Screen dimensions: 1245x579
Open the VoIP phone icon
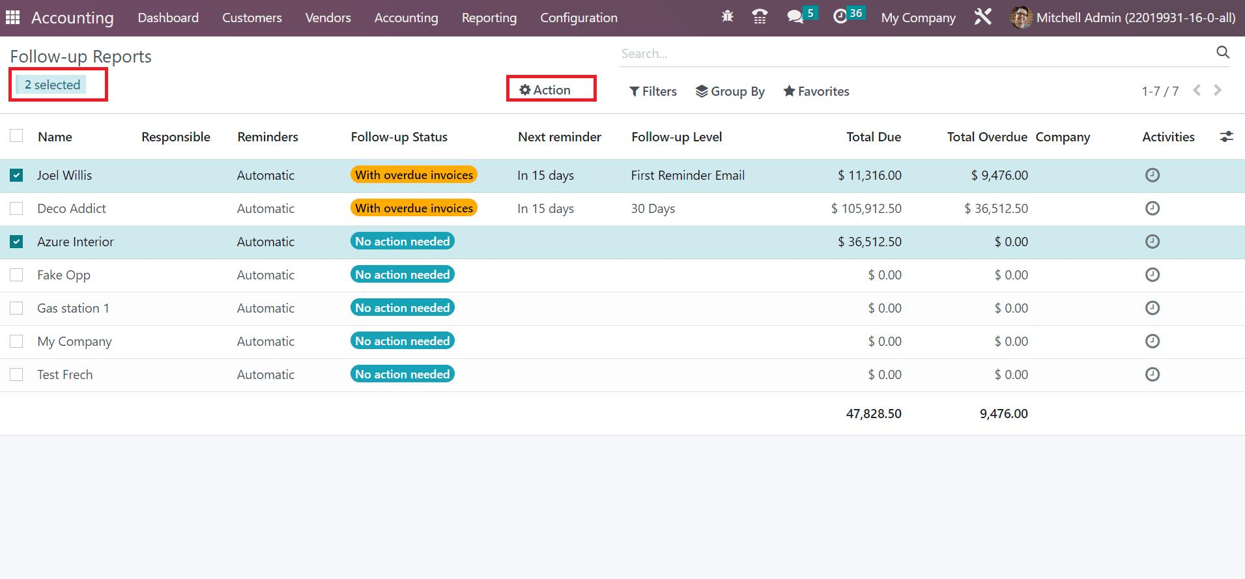click(x=760, y=17)
